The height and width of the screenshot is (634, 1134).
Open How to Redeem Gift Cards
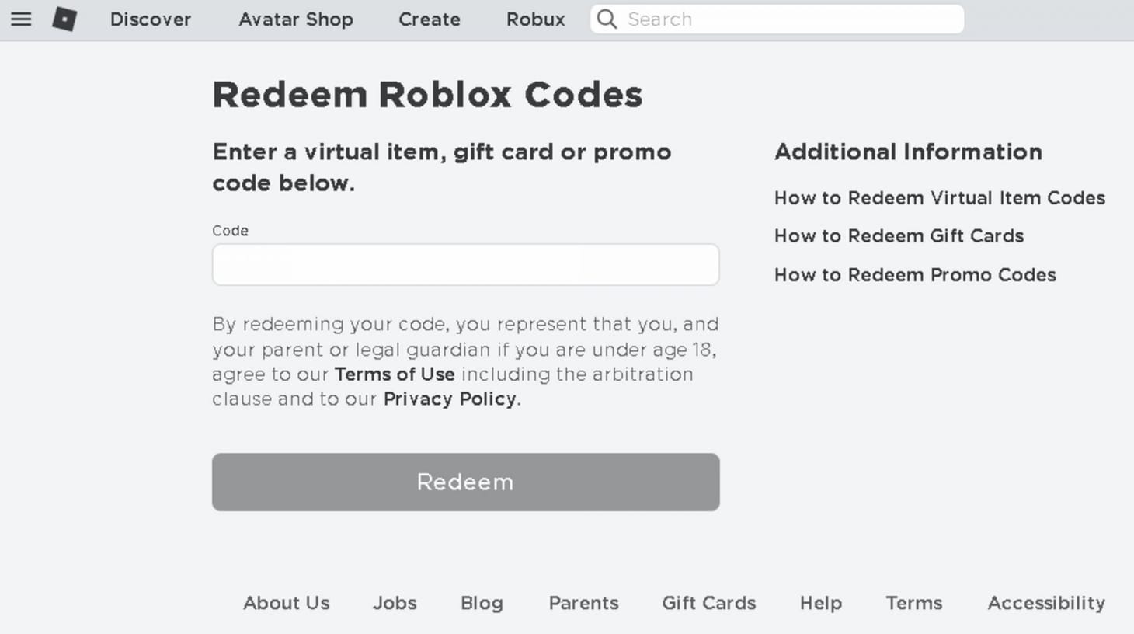899,236
